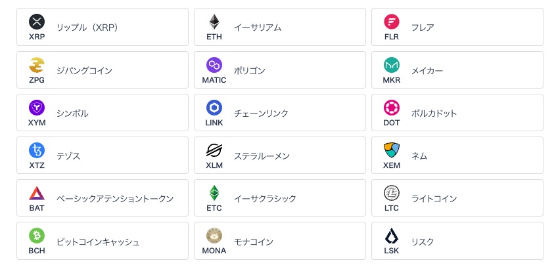Click the purple Polygon MATIC icon
556x271 pixels.
(x=214, y=65)
